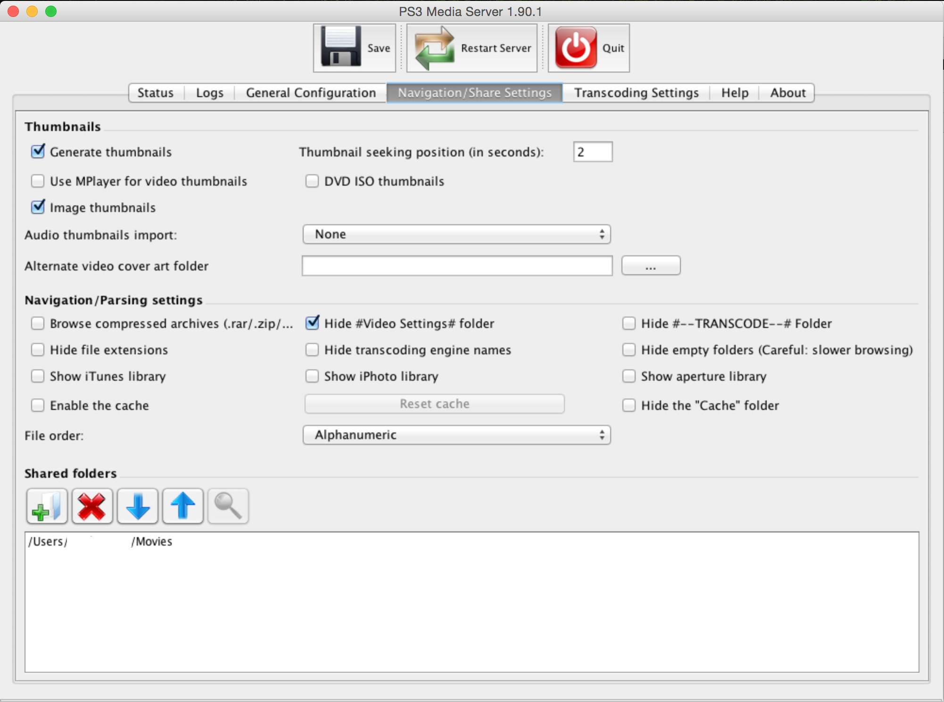Open Transcoding Settings tab
Viewport: 944px width, 702px height.
tap(636, 93)
